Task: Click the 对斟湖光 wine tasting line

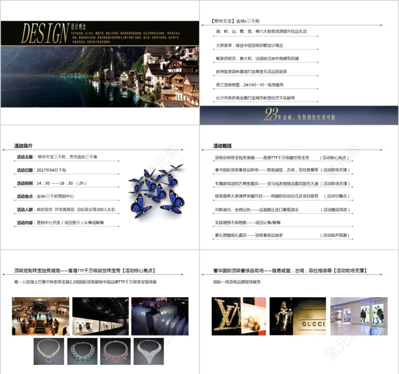Action: (256, 209)
